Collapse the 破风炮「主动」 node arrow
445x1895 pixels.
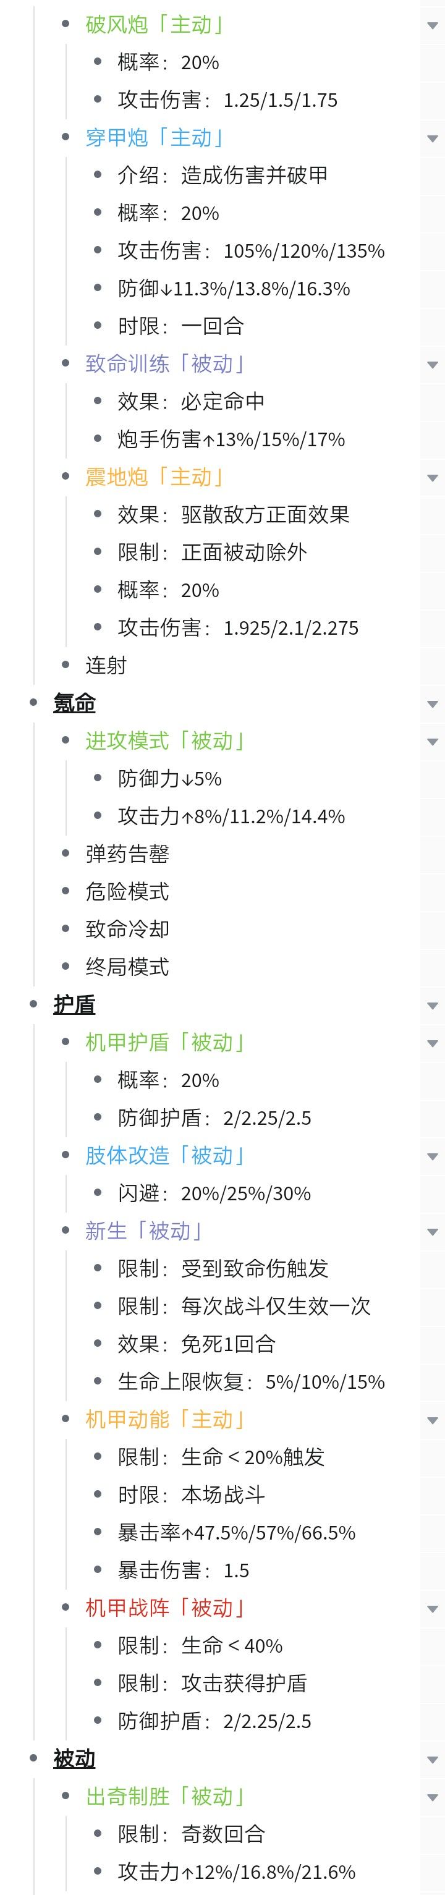click(x=432, y=26)
